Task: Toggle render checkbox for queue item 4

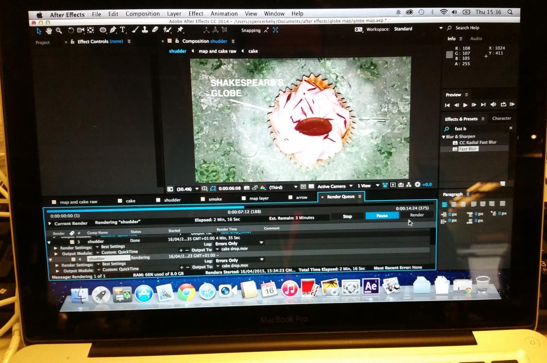Action: coord(73,259)
